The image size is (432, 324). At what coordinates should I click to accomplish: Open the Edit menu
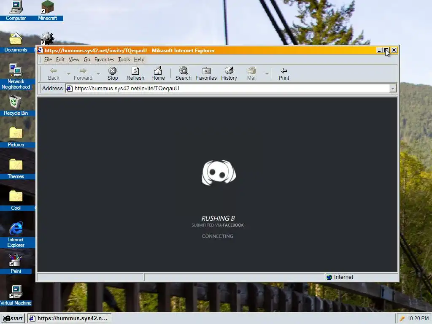(60, 59)
